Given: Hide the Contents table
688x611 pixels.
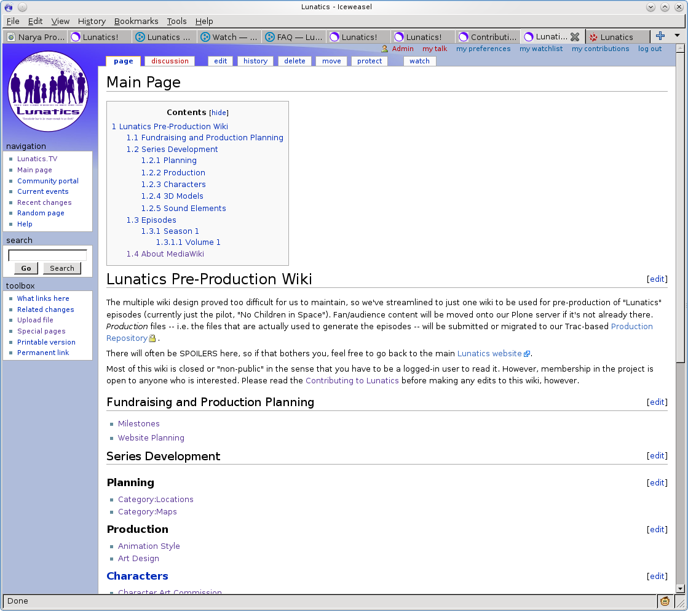Looking at the screenshot, I should click(x=219, y=113).
